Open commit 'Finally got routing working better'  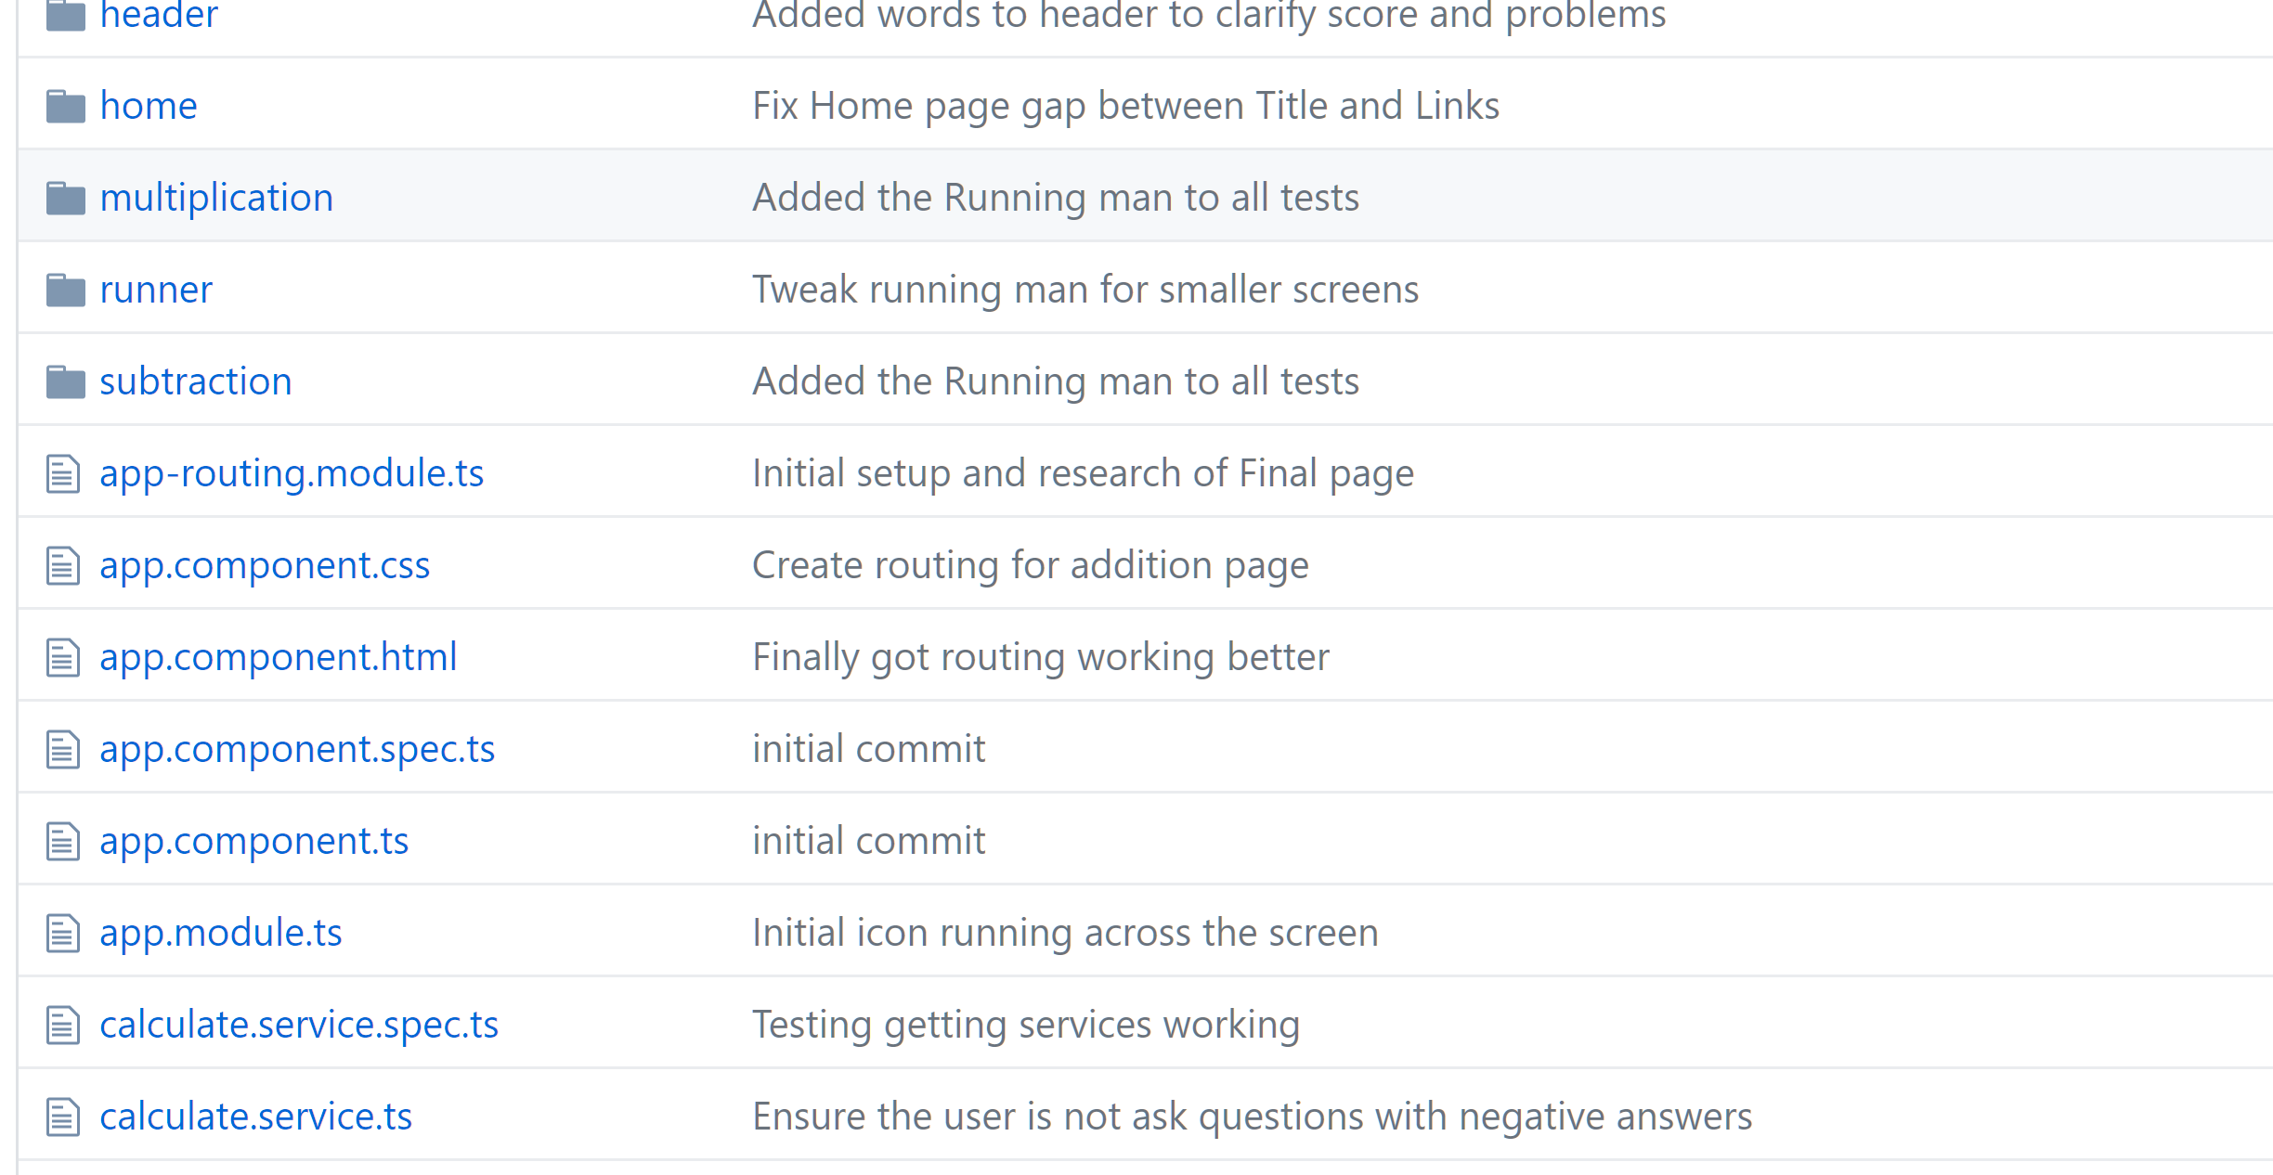[x=1040, y=657]
